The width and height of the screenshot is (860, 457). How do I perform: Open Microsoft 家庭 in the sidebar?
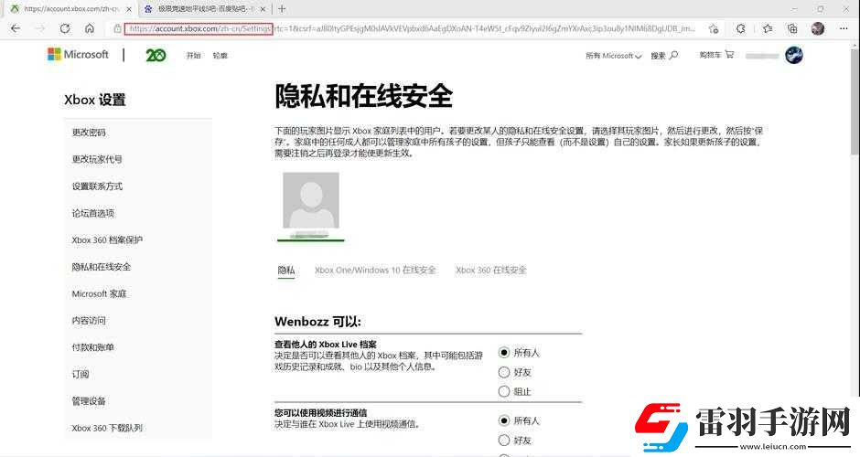coord(99,293)
